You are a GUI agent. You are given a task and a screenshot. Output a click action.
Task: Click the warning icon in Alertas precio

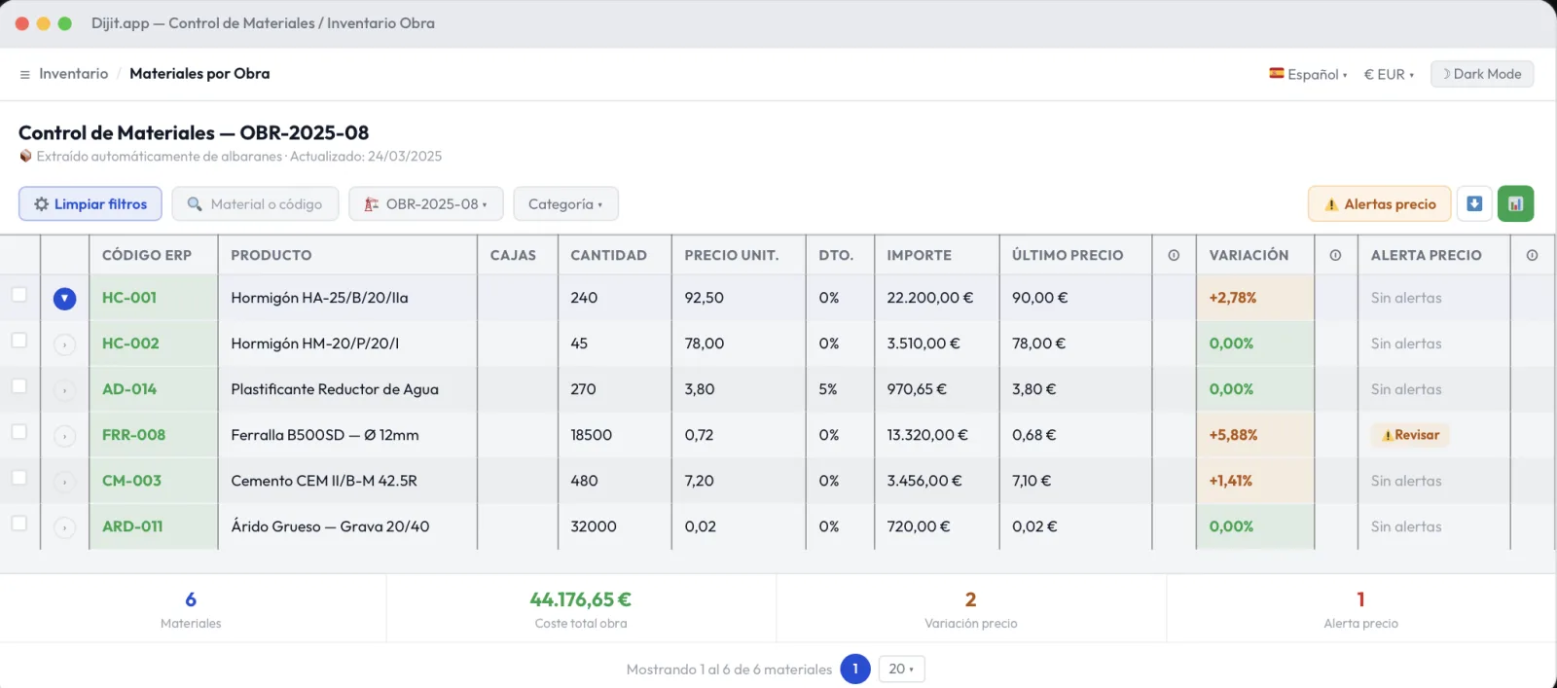point(1331,204)
